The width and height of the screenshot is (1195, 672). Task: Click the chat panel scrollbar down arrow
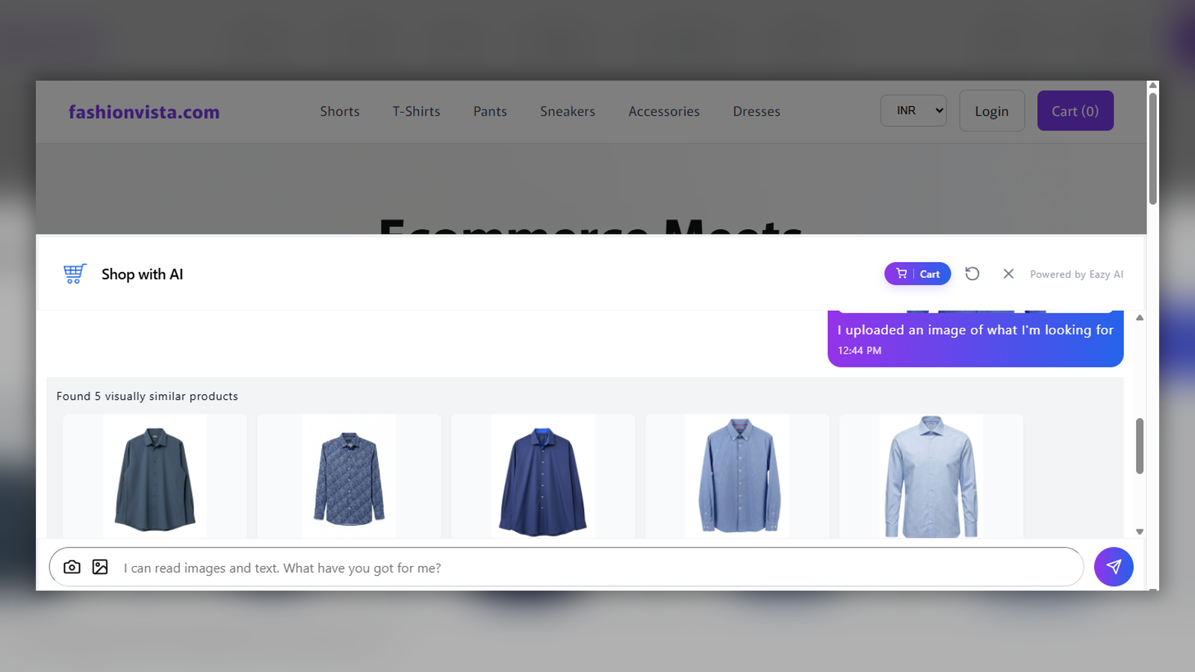coord(1140,532)
